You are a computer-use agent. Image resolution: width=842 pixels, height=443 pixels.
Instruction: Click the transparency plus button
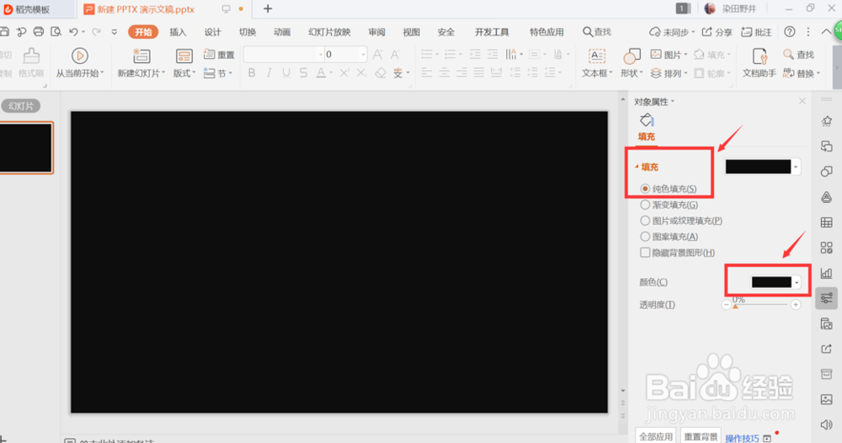click(796, 305)
